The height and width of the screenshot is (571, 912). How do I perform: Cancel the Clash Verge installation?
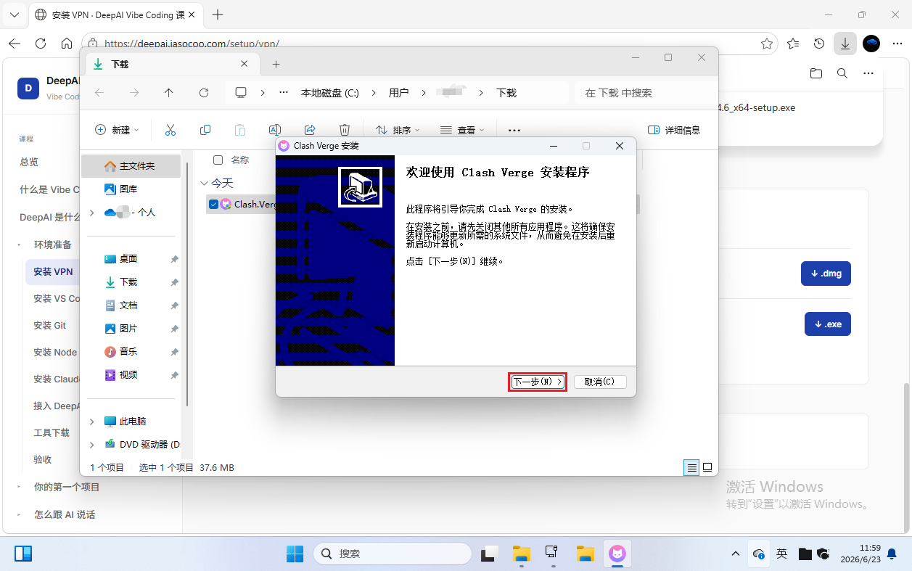(x=600, y=382)
